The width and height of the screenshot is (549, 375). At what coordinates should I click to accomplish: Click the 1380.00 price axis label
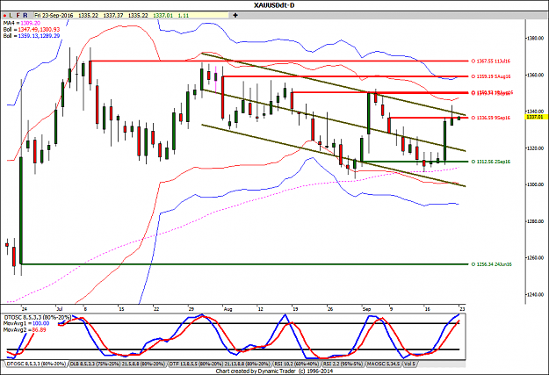coord(536,38)
